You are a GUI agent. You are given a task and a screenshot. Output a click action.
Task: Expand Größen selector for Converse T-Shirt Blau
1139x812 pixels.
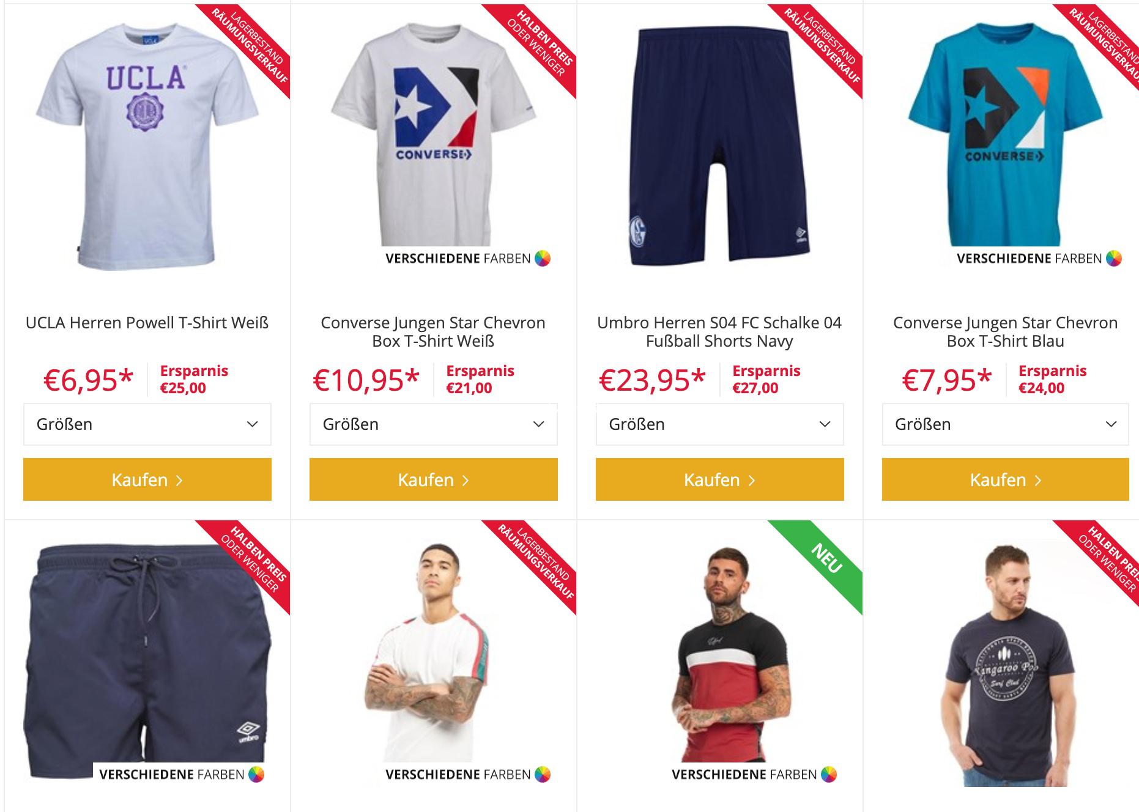pyautogui.click(x=1006, y=424)
